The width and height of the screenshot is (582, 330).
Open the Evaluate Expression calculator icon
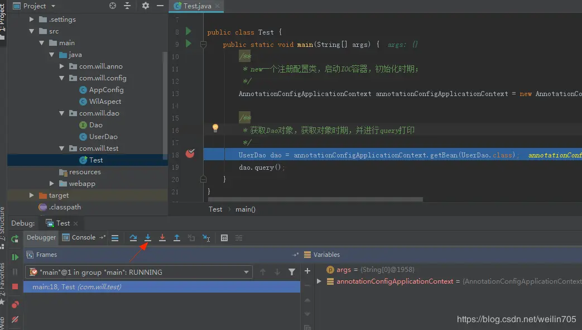[x=224, y=238]
